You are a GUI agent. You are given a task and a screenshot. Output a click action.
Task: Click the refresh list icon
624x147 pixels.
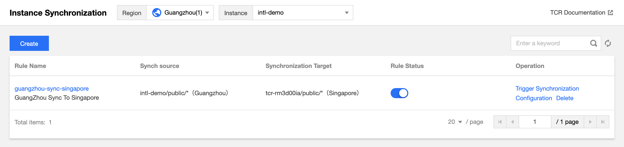[608, 43]
